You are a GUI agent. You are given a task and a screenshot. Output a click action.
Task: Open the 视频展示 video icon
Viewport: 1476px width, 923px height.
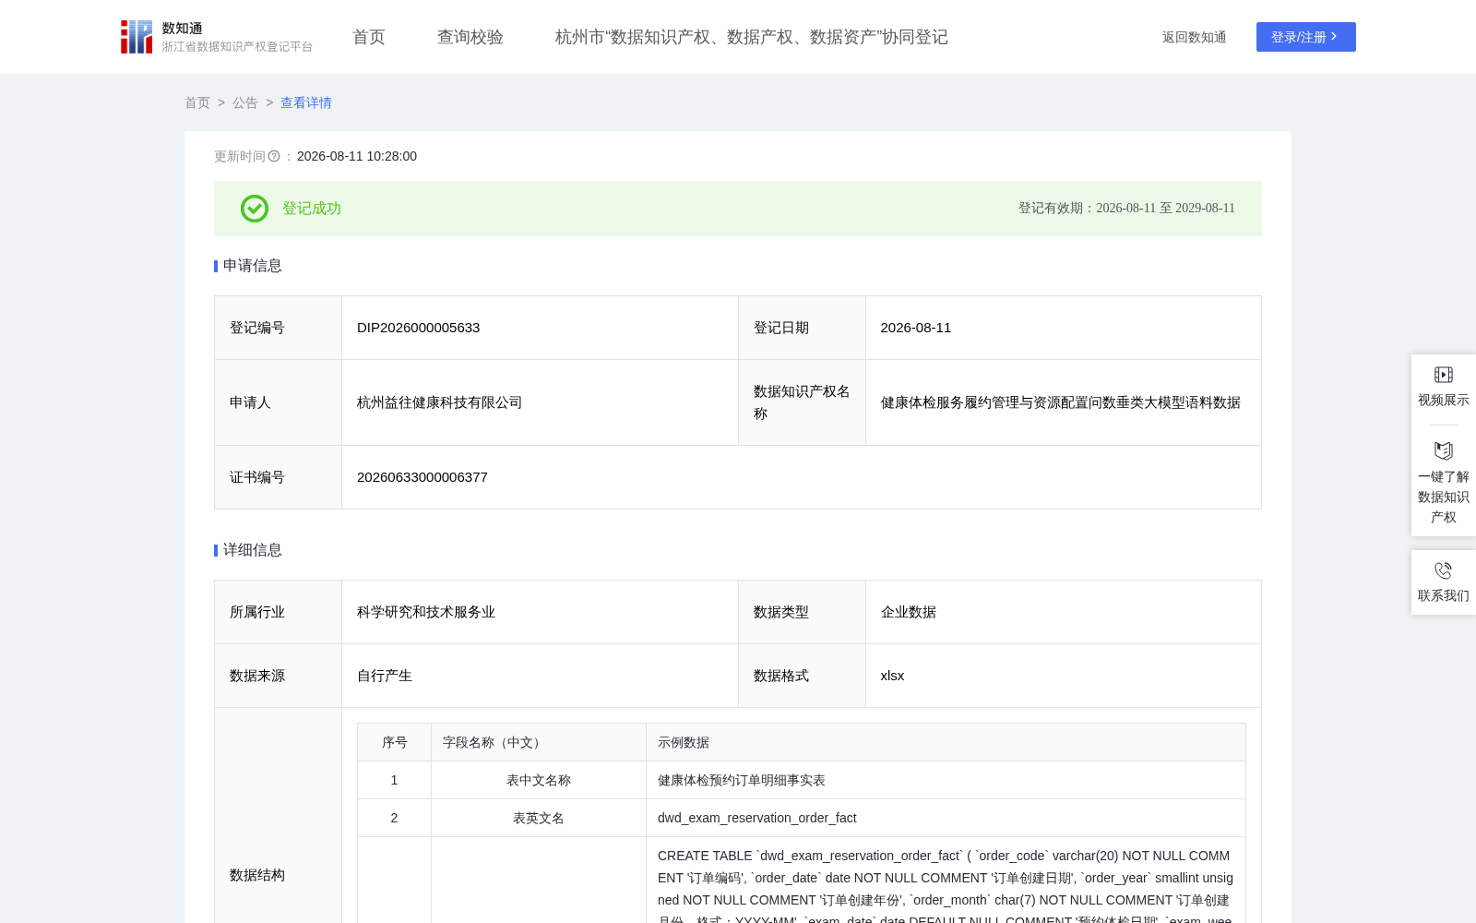point(1444,375)
